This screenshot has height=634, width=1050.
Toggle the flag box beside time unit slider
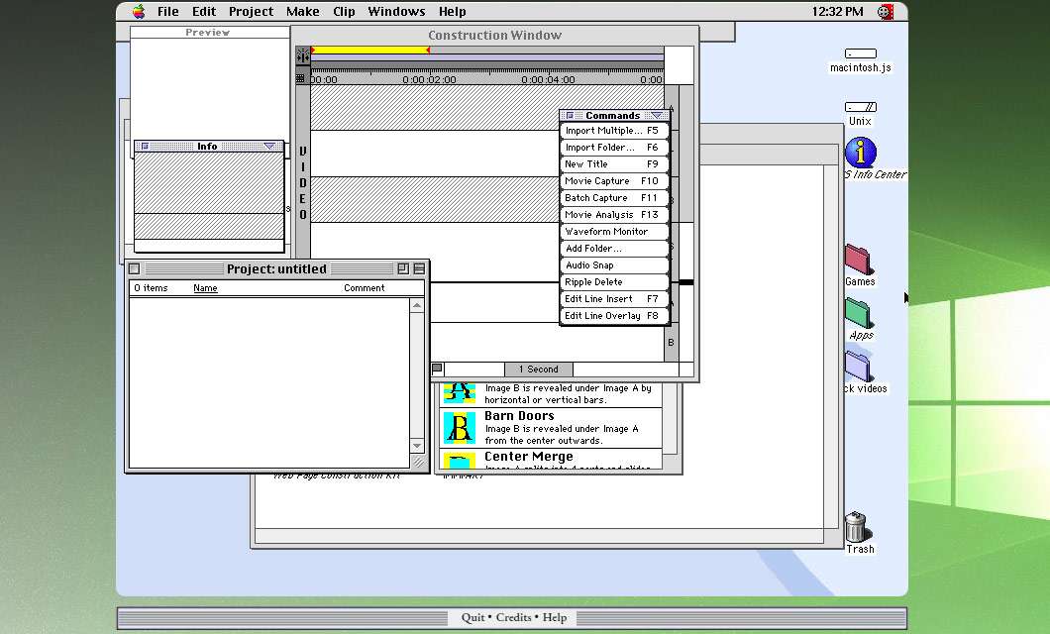(438, 369)
